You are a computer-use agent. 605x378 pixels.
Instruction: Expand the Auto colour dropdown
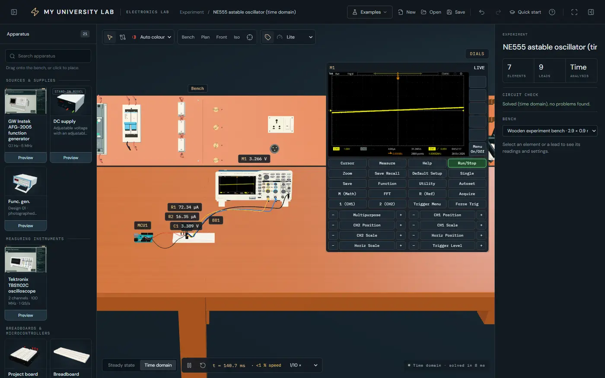[152, 37]
